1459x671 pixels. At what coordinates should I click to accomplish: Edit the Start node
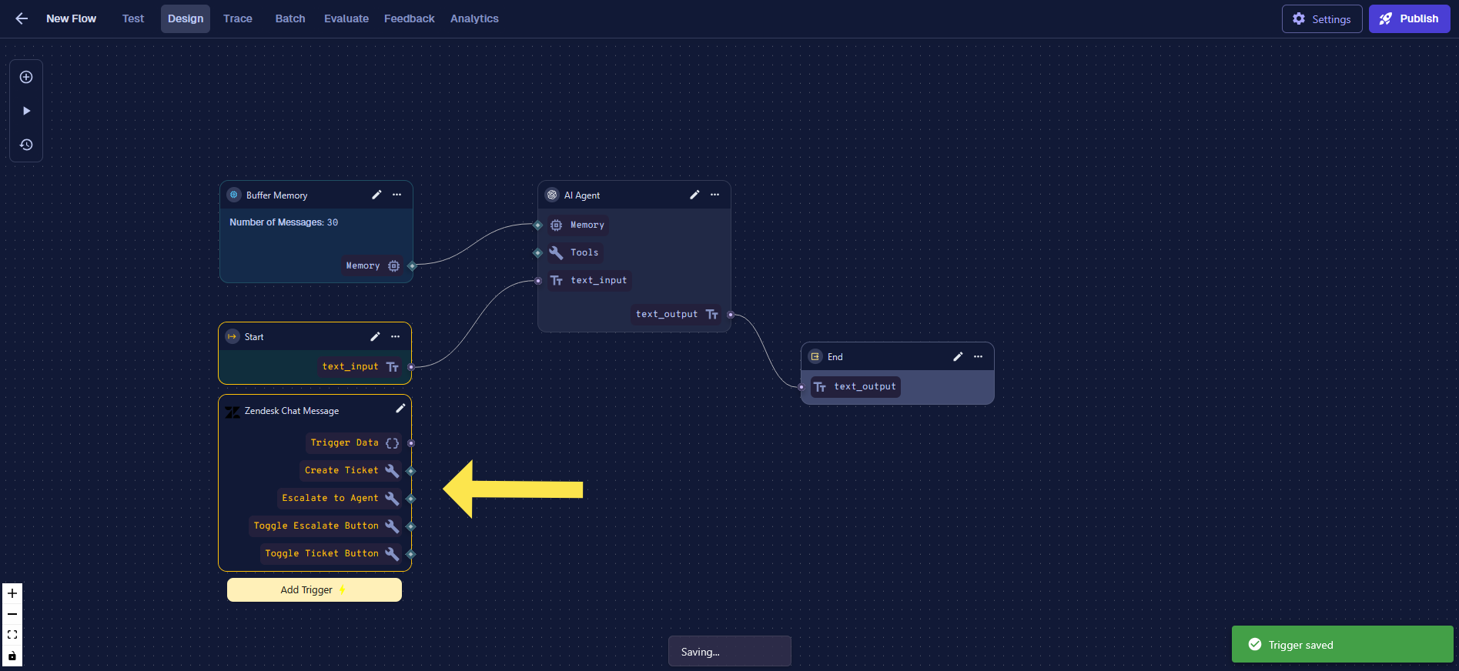pyautogui.click(x=375, y=336)
